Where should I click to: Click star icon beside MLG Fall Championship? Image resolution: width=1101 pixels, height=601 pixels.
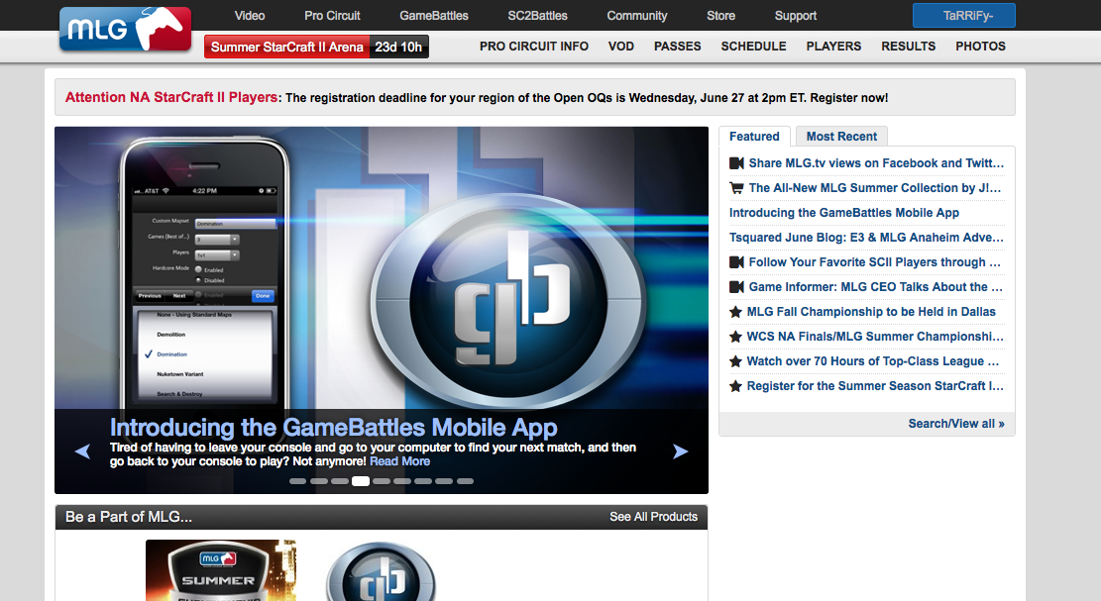[x=735, y=312]
